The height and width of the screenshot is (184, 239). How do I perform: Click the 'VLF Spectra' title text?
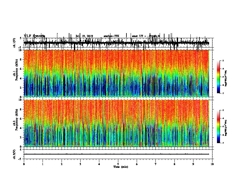tap(34, 36)
